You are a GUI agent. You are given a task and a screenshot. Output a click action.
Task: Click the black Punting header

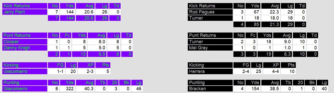[210, 83]
